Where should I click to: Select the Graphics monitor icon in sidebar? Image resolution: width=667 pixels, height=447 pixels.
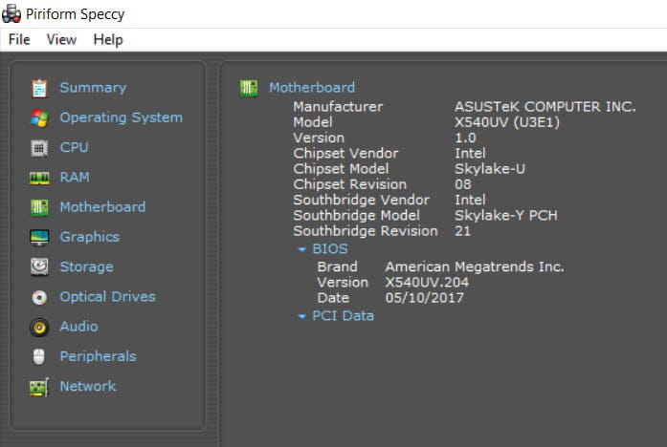click(39, 237)
